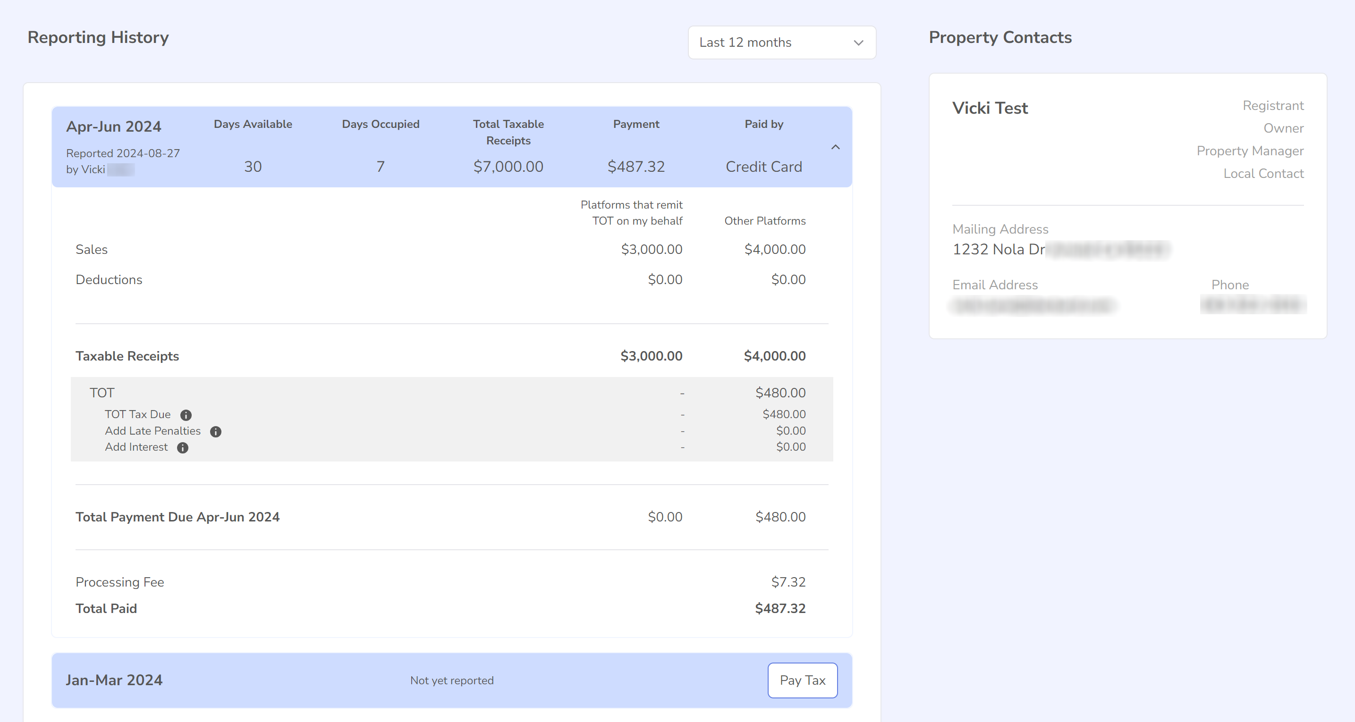1355x722 pixels.
Task: Click the Mailing Address label
Action: [1000, 229]
